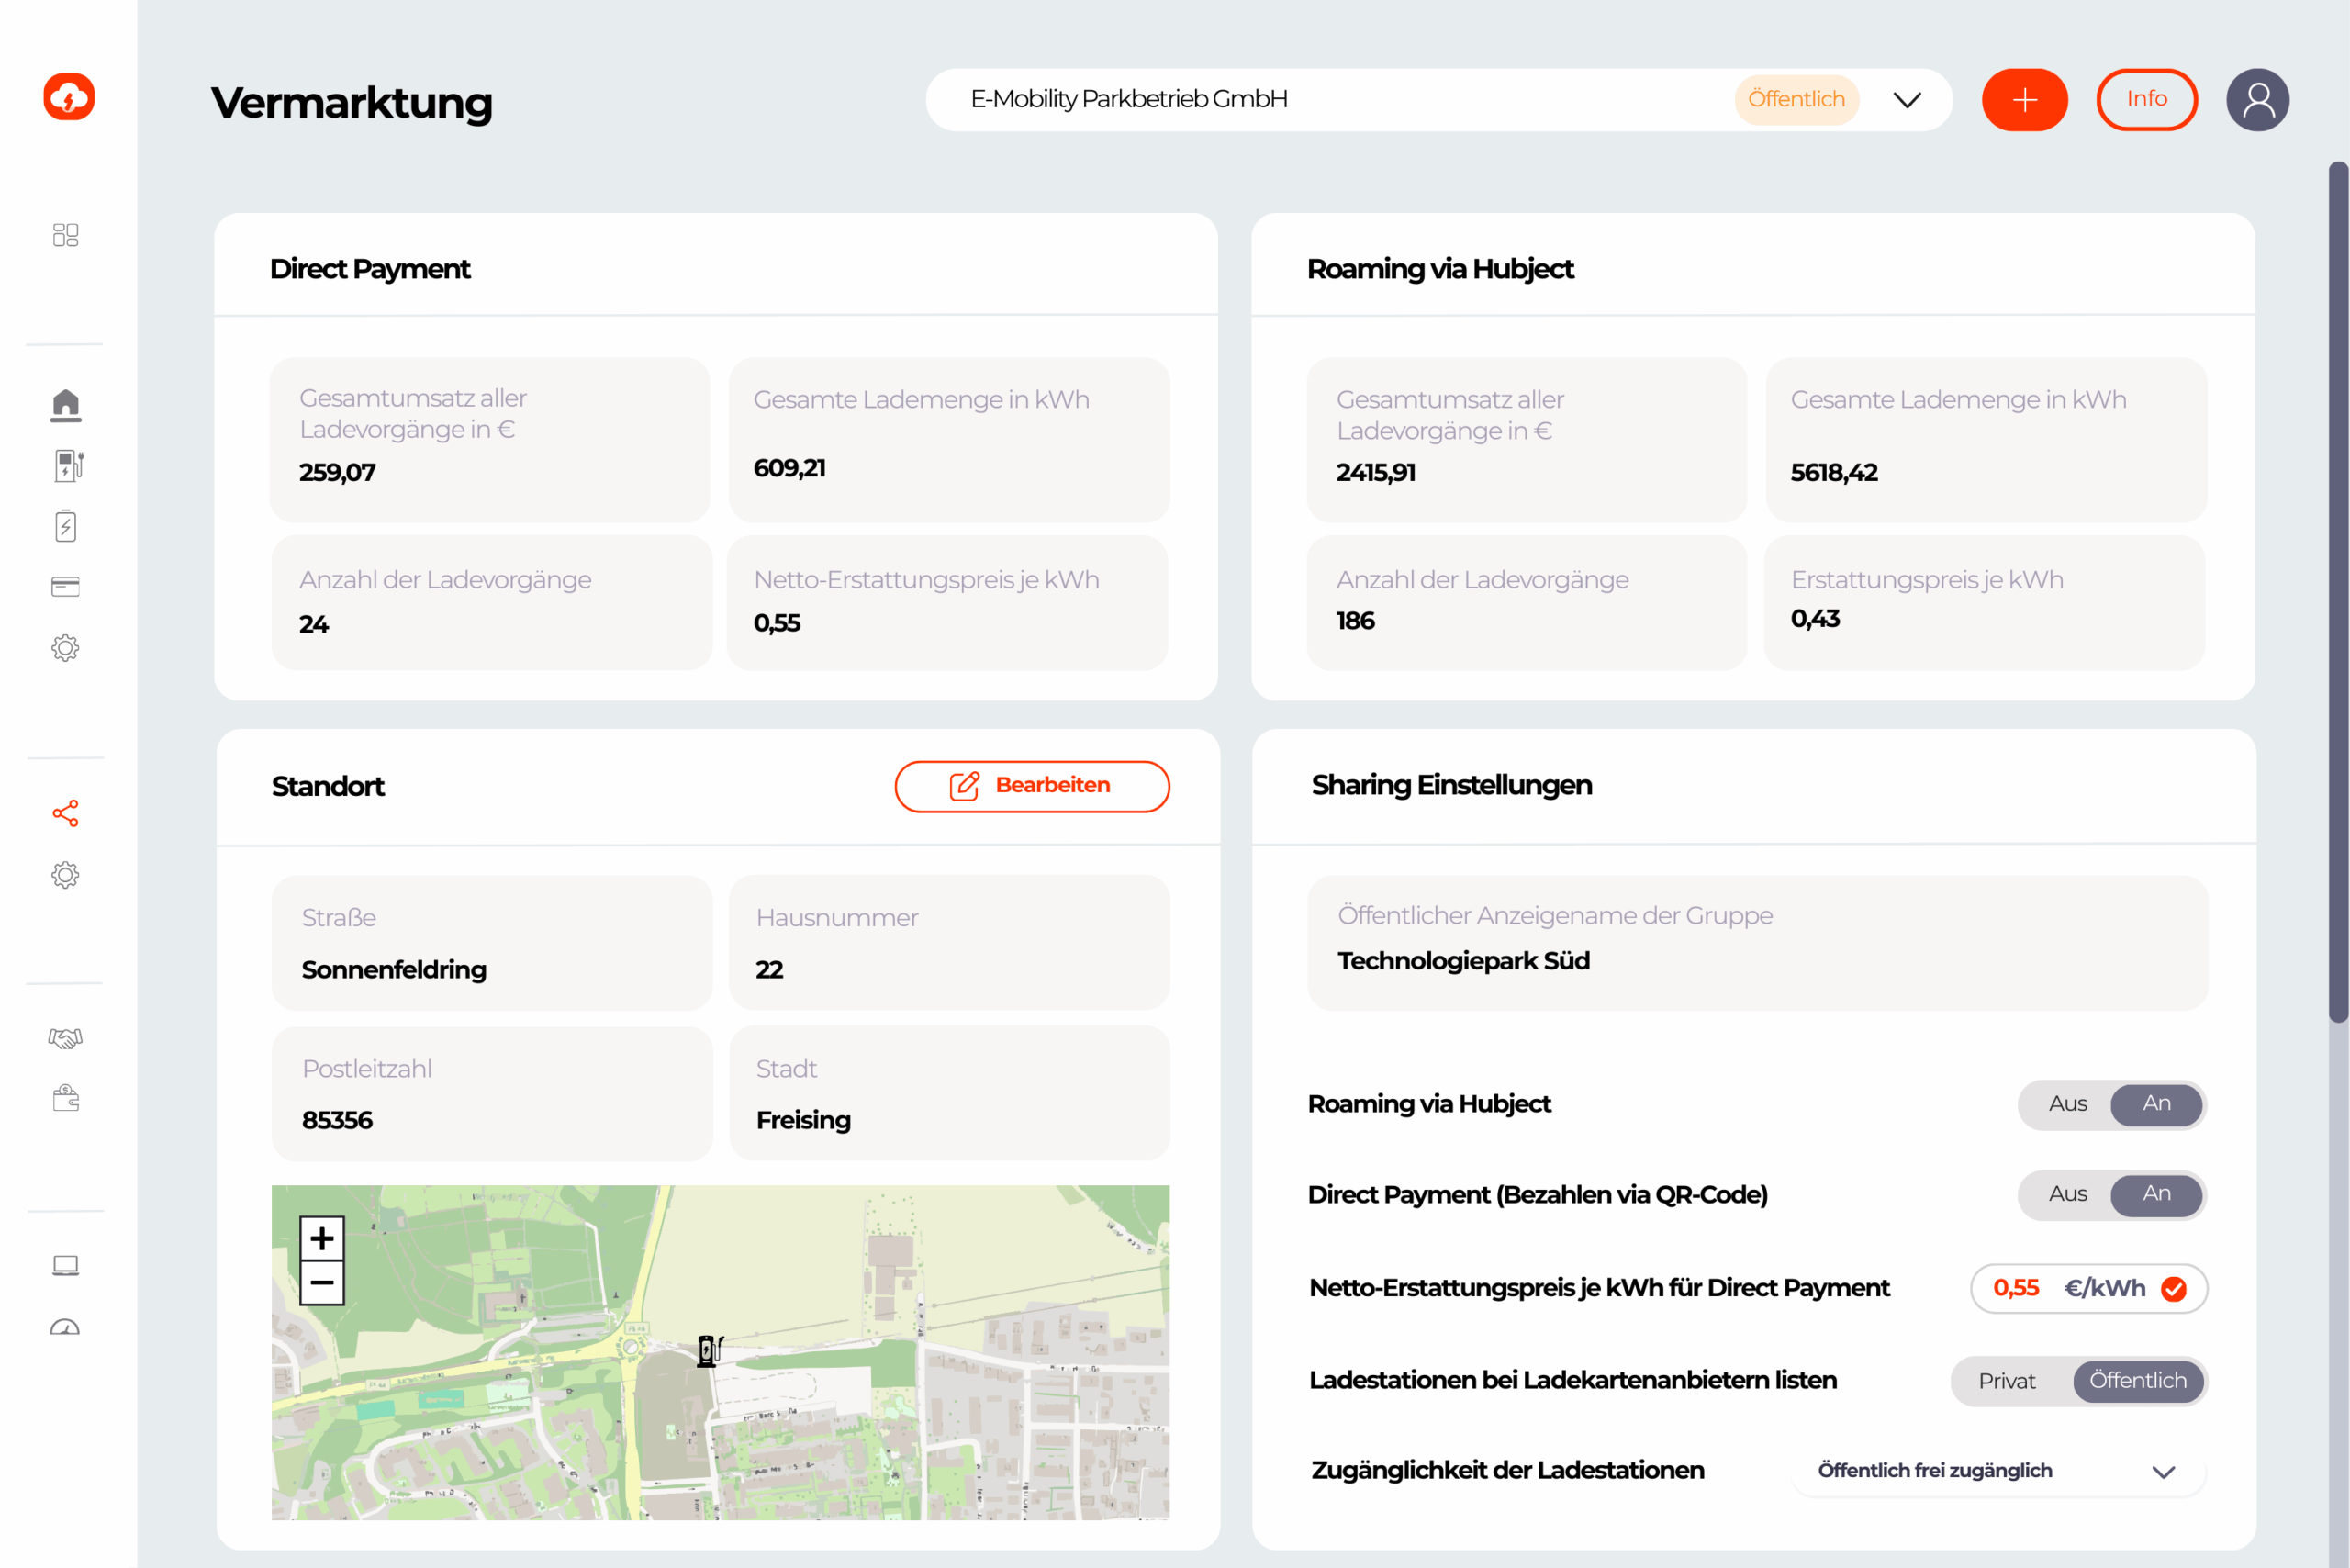This screenshot has width=2350, height=1568.
Task: Open the Info button at top right
Action: point(2146,99)
